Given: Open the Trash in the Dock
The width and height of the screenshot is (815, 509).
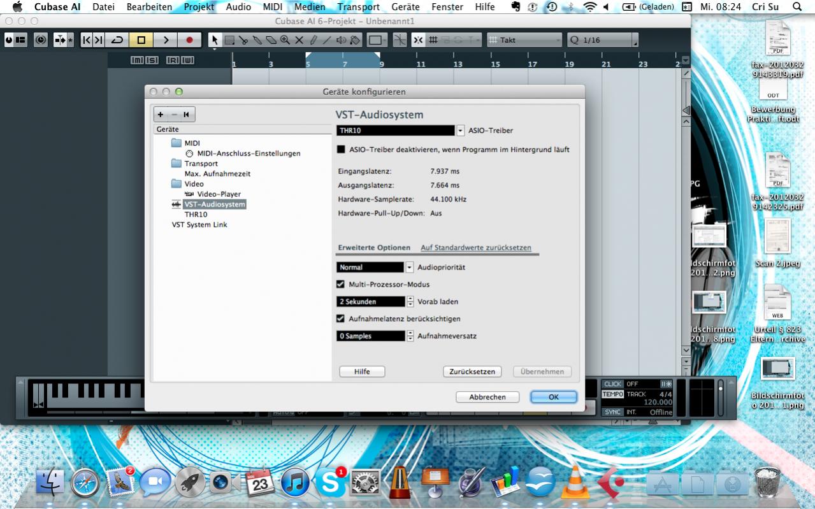Looking at the screenshot, I should click(x=767, y=482).
